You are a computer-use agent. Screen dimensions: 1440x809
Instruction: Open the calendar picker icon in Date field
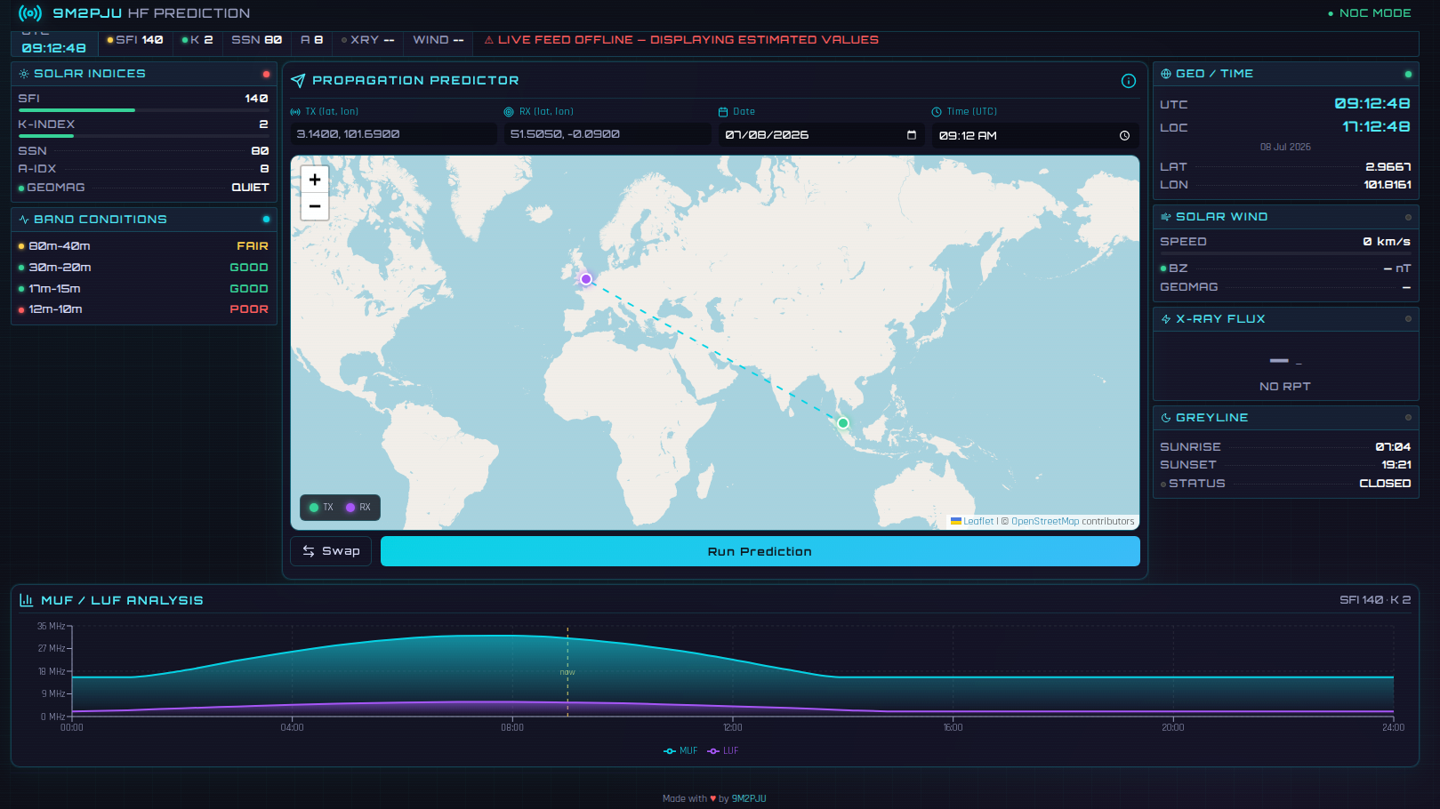point(912,135)
